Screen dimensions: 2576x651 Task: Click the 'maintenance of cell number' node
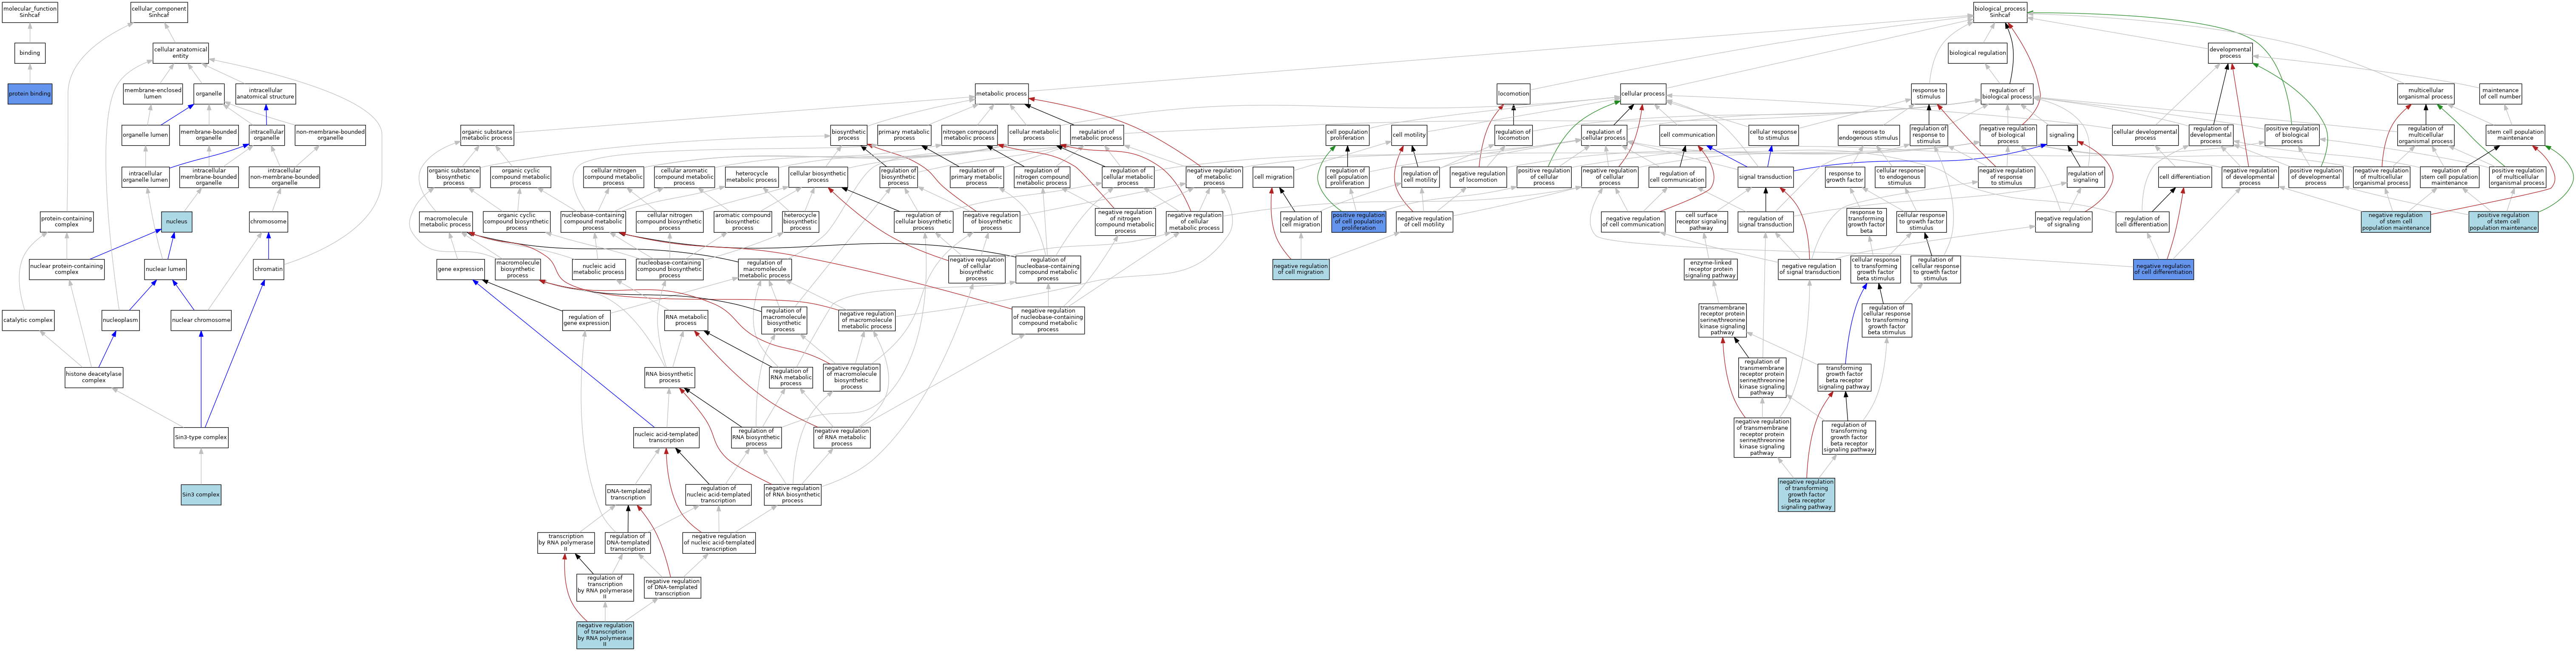[2500, 94]
